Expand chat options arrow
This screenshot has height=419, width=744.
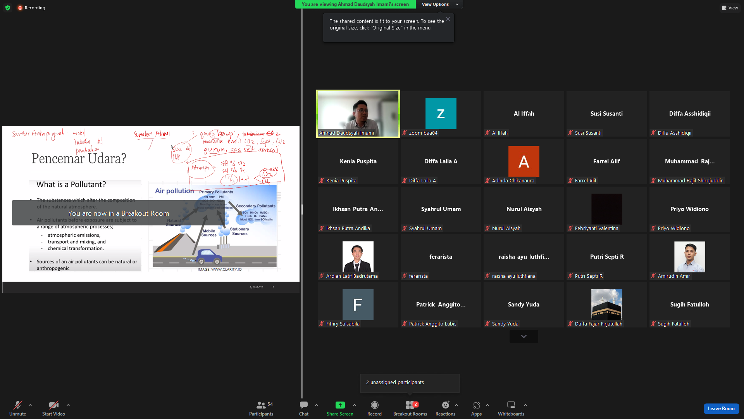(x=317, y=405)
